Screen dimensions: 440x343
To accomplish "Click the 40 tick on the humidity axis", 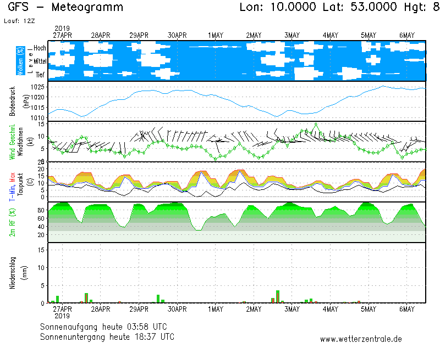I will tap(41, 227).
